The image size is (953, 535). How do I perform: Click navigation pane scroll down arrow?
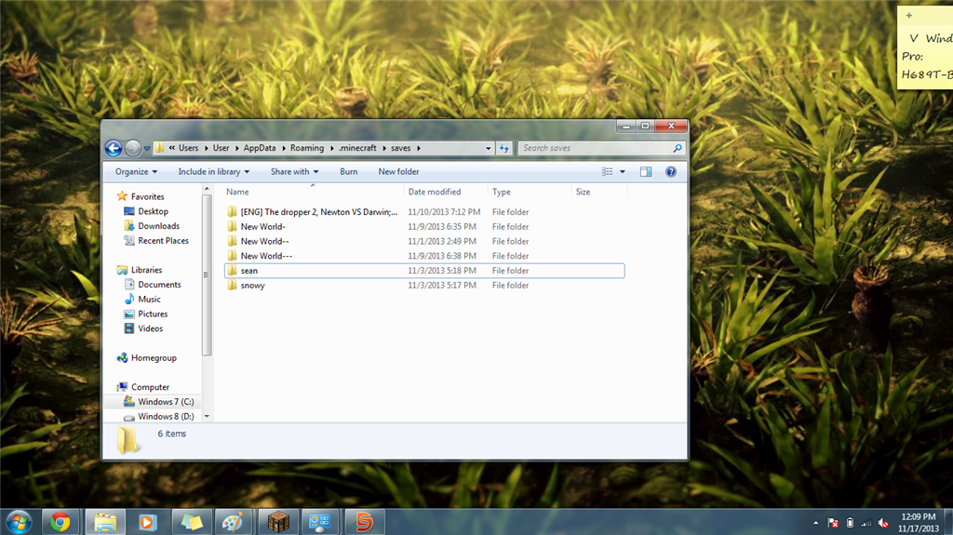[x=207, y=417]
